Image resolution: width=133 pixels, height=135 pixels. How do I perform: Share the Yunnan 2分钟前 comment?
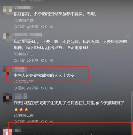33,122
